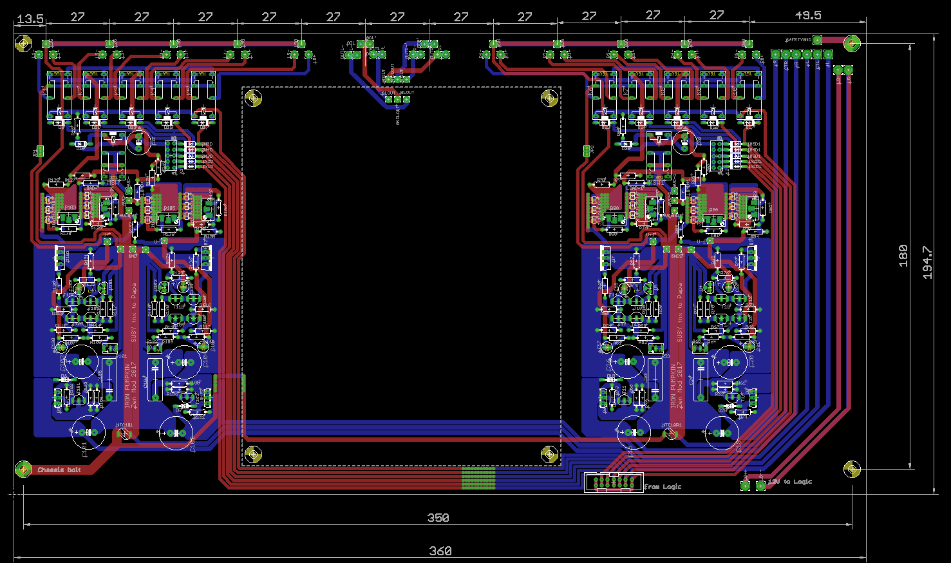Select the Chassis bolt mounting pad

(23, 469)
